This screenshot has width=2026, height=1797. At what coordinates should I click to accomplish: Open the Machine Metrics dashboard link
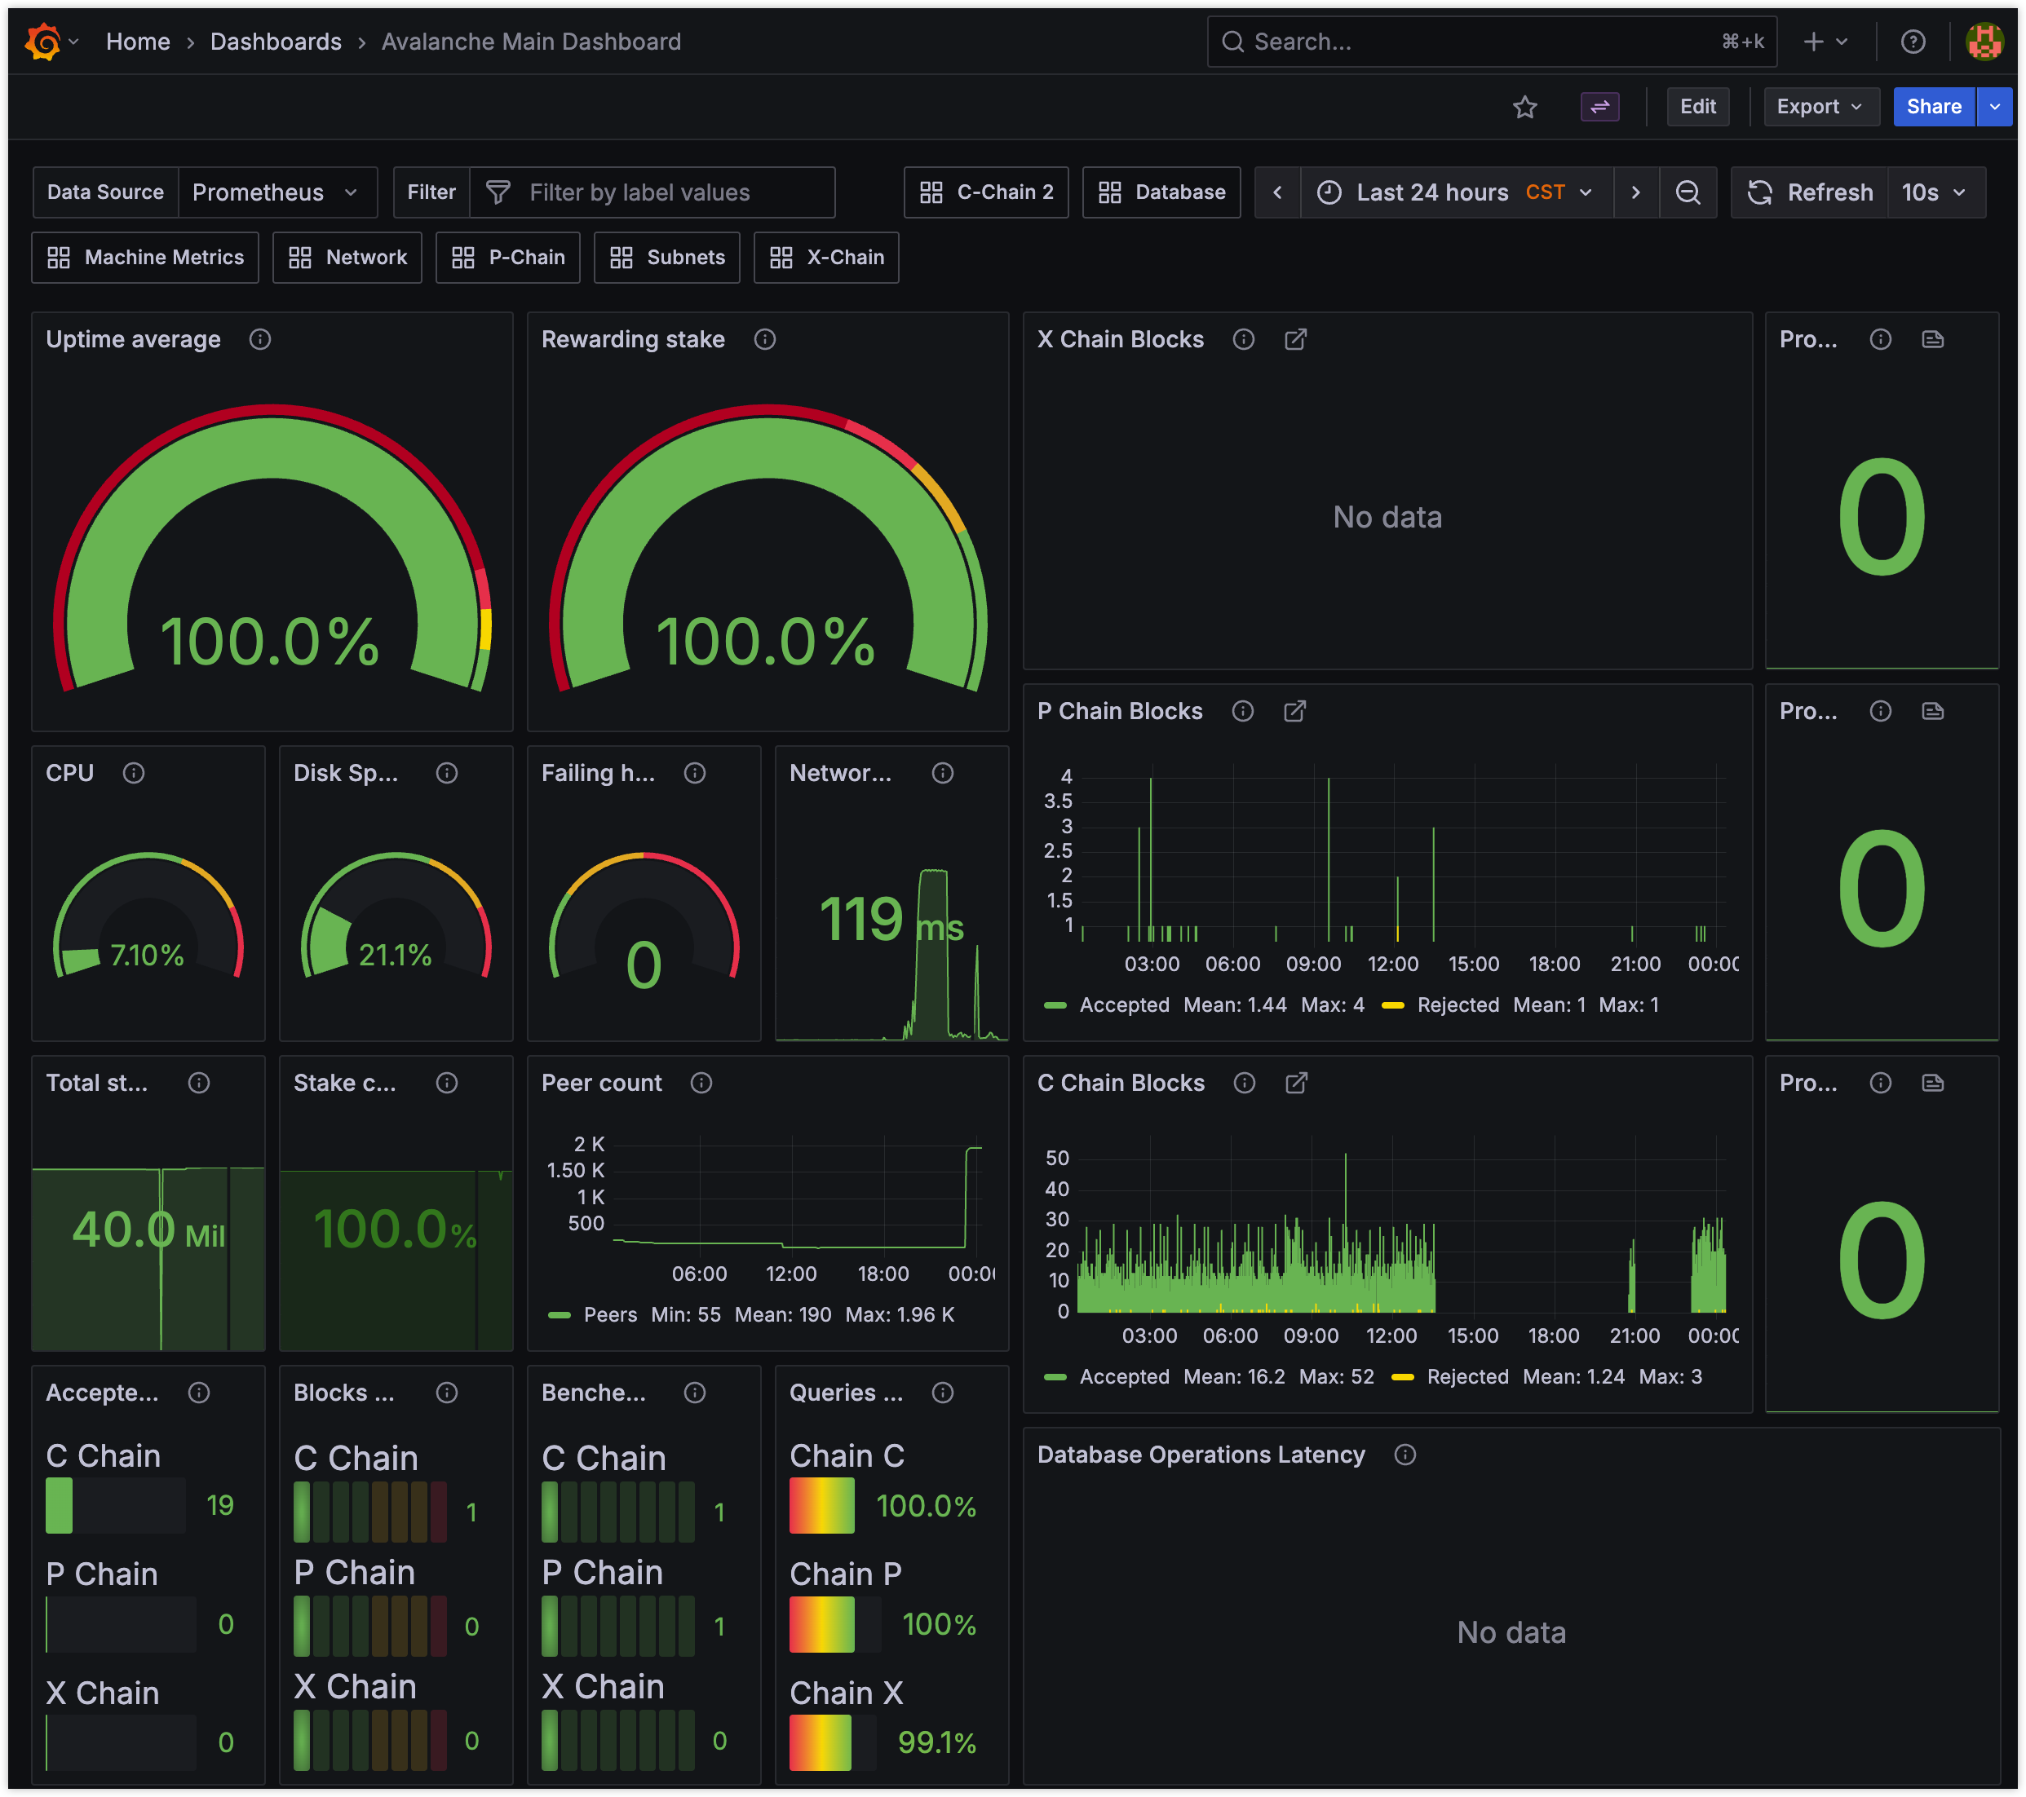pyautogui.click(x=146, y=258)
